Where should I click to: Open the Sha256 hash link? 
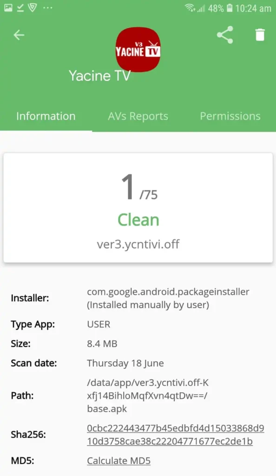click(175, 435)
